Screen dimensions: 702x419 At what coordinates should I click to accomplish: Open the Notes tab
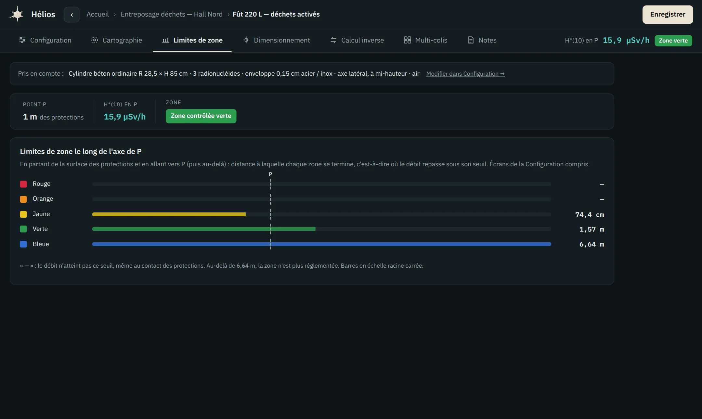point(482,40)
